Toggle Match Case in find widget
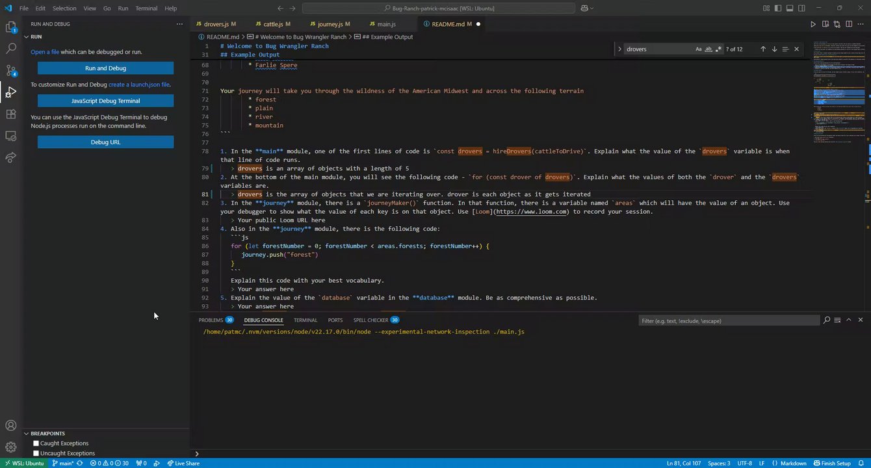Image resolution: width=871 pixels, height=468 pixels. (x=699, y=49)
